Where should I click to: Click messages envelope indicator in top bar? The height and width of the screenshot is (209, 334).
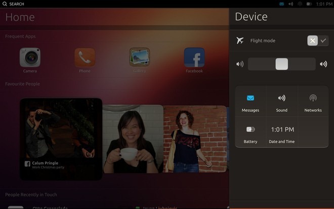pyautogui.click(x=281, y=4)
